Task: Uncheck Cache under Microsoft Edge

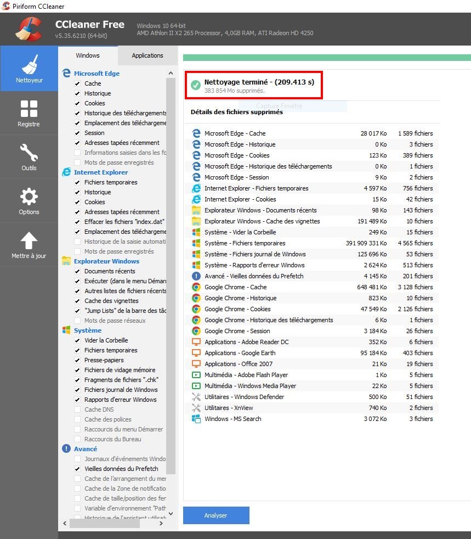Action: pos(77,83)
